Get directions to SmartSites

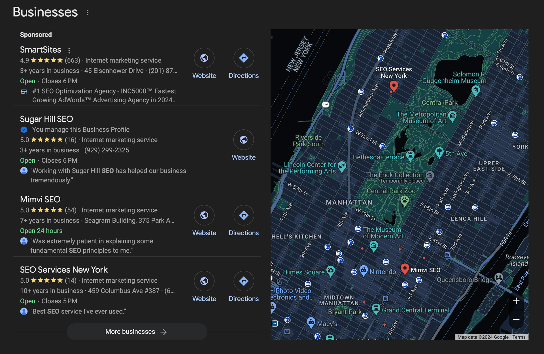pos(243,58)
